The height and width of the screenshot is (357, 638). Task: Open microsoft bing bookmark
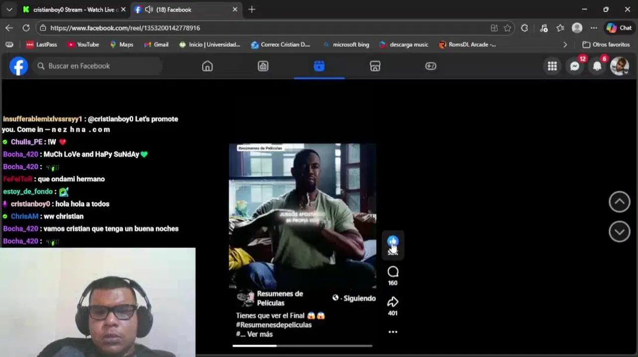[x=346, y=45]
